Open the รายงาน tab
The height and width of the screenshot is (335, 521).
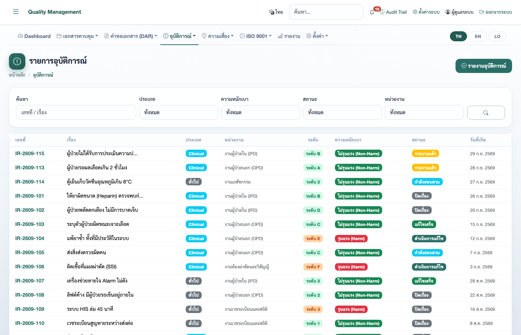pyautogui.click(x=289, y=36)
